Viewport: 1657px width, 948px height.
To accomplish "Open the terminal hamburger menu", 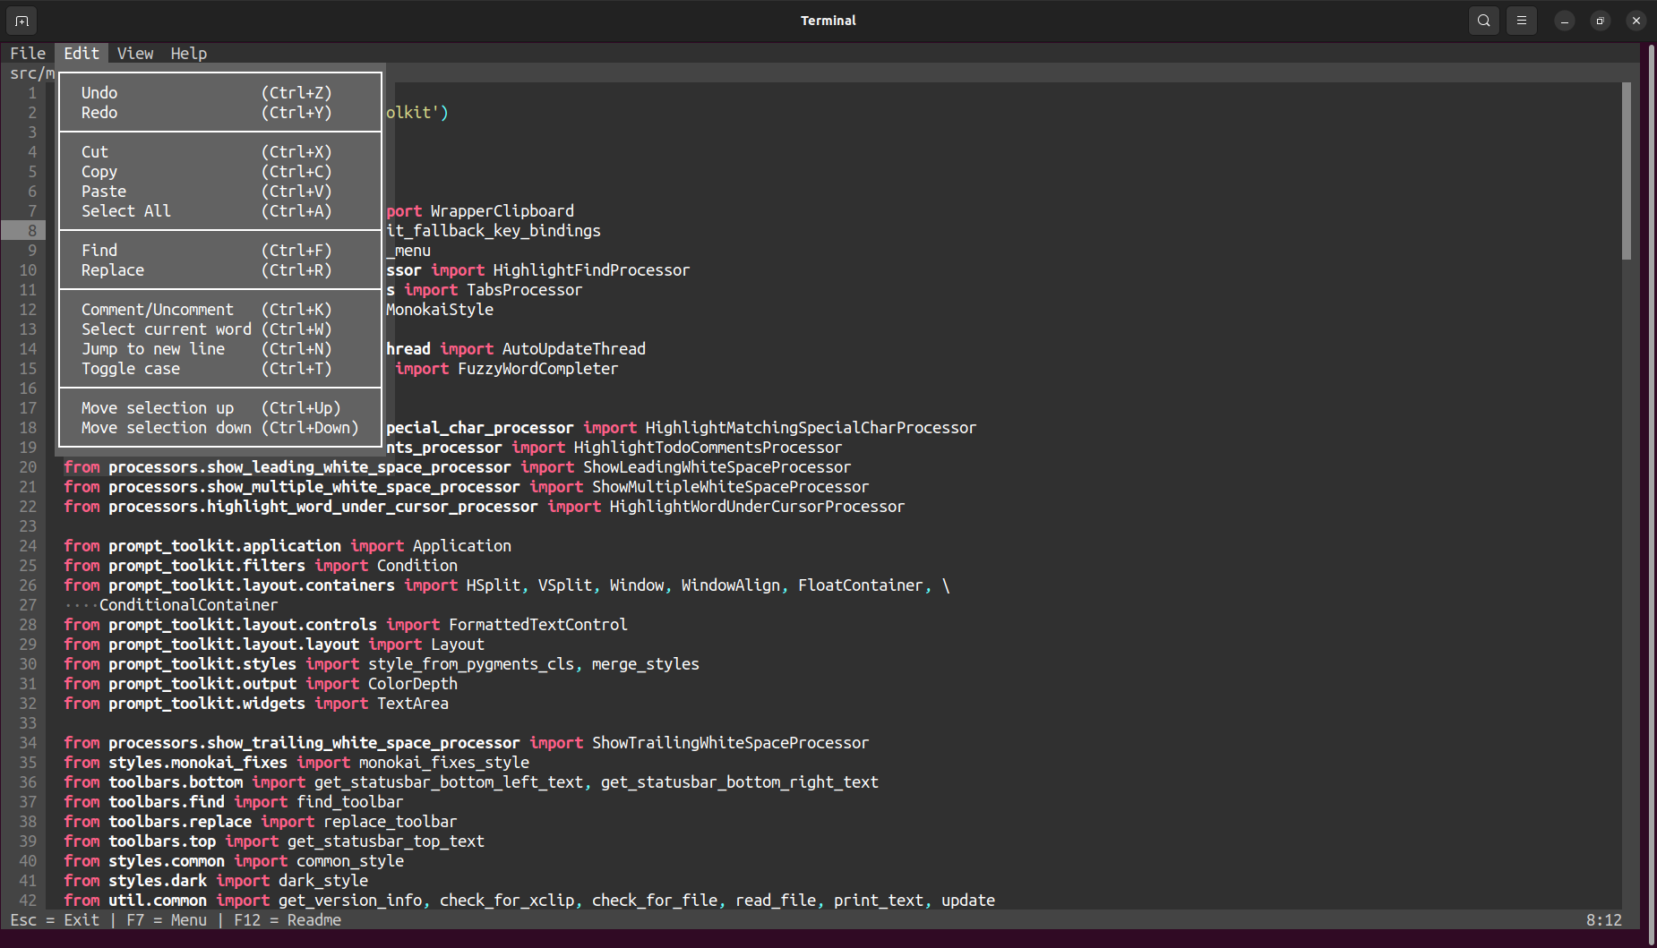I will point(1521,21).
